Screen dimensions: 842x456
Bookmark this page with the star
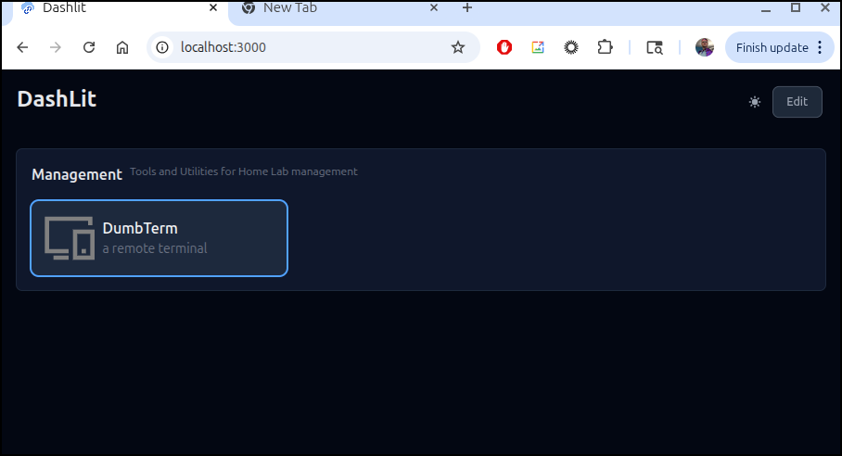click(x=458, y=47)
